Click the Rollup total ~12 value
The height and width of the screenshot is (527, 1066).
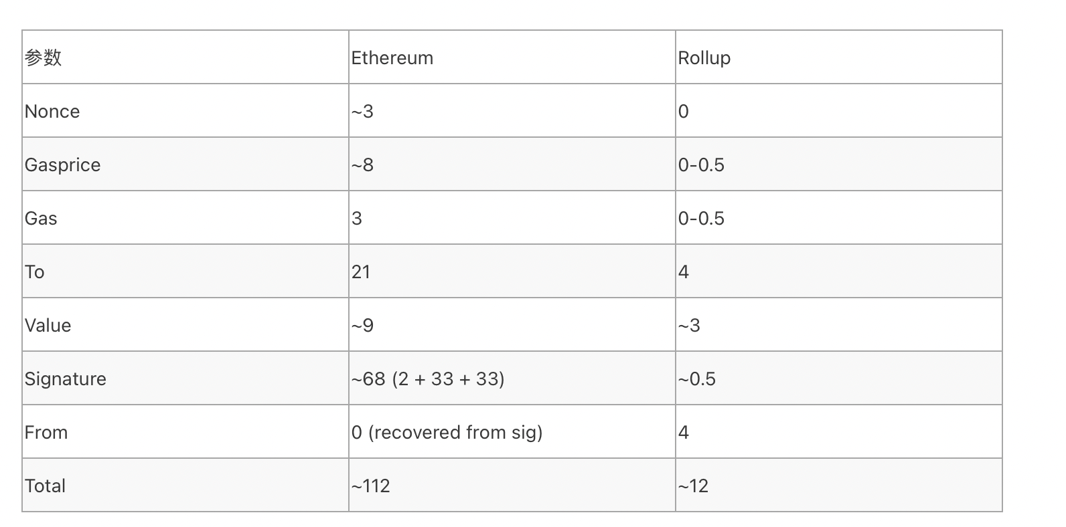693,486
